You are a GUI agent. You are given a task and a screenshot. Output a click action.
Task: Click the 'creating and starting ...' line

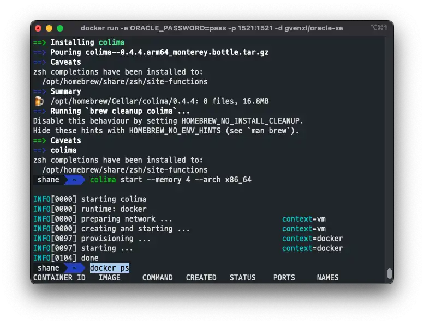tap(111, 229)
